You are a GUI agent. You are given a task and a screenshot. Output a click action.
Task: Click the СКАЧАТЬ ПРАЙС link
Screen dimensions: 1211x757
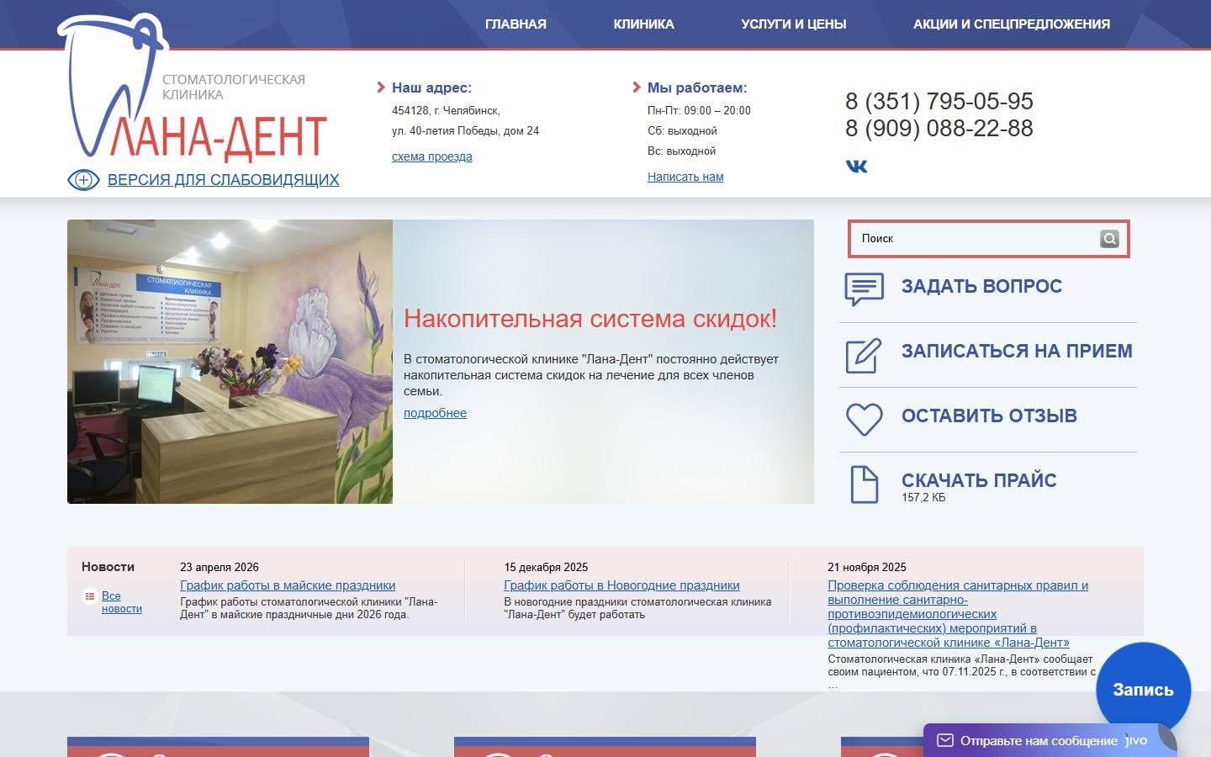pos(979,480)
